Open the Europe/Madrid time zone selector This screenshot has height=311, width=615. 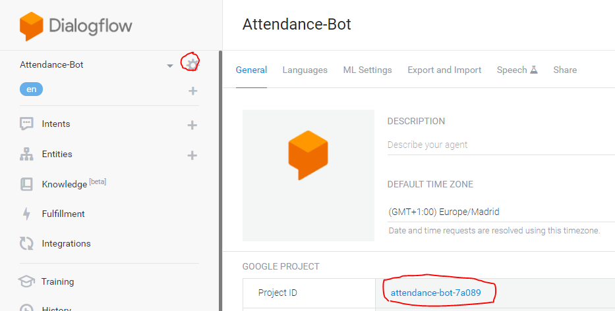(x=501, y=212)
